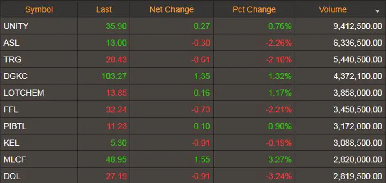This screenshot has width=386, height=183.
Task: Click the Net Change column header
Action: pos(171,9)
